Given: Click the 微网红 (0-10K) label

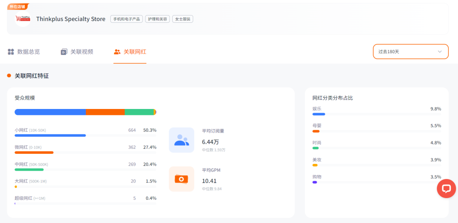Looking at the screenshot, I should tap(28, 147).
